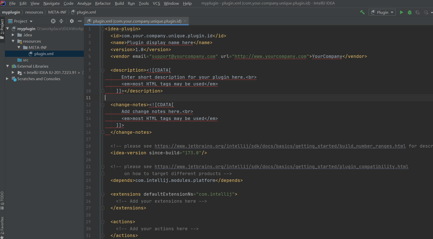This screenshot has height=239, width=433.
Task: Collapse the META-INF folder
Action: click(19, 47)
